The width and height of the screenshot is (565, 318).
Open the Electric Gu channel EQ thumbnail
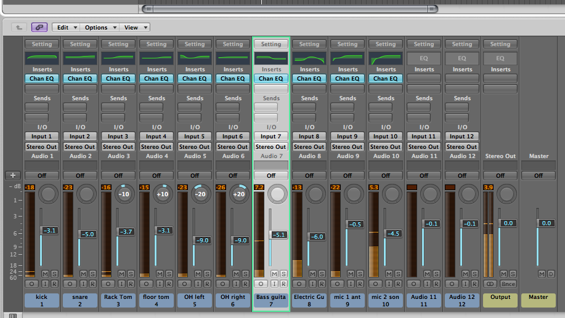point(309,58)
